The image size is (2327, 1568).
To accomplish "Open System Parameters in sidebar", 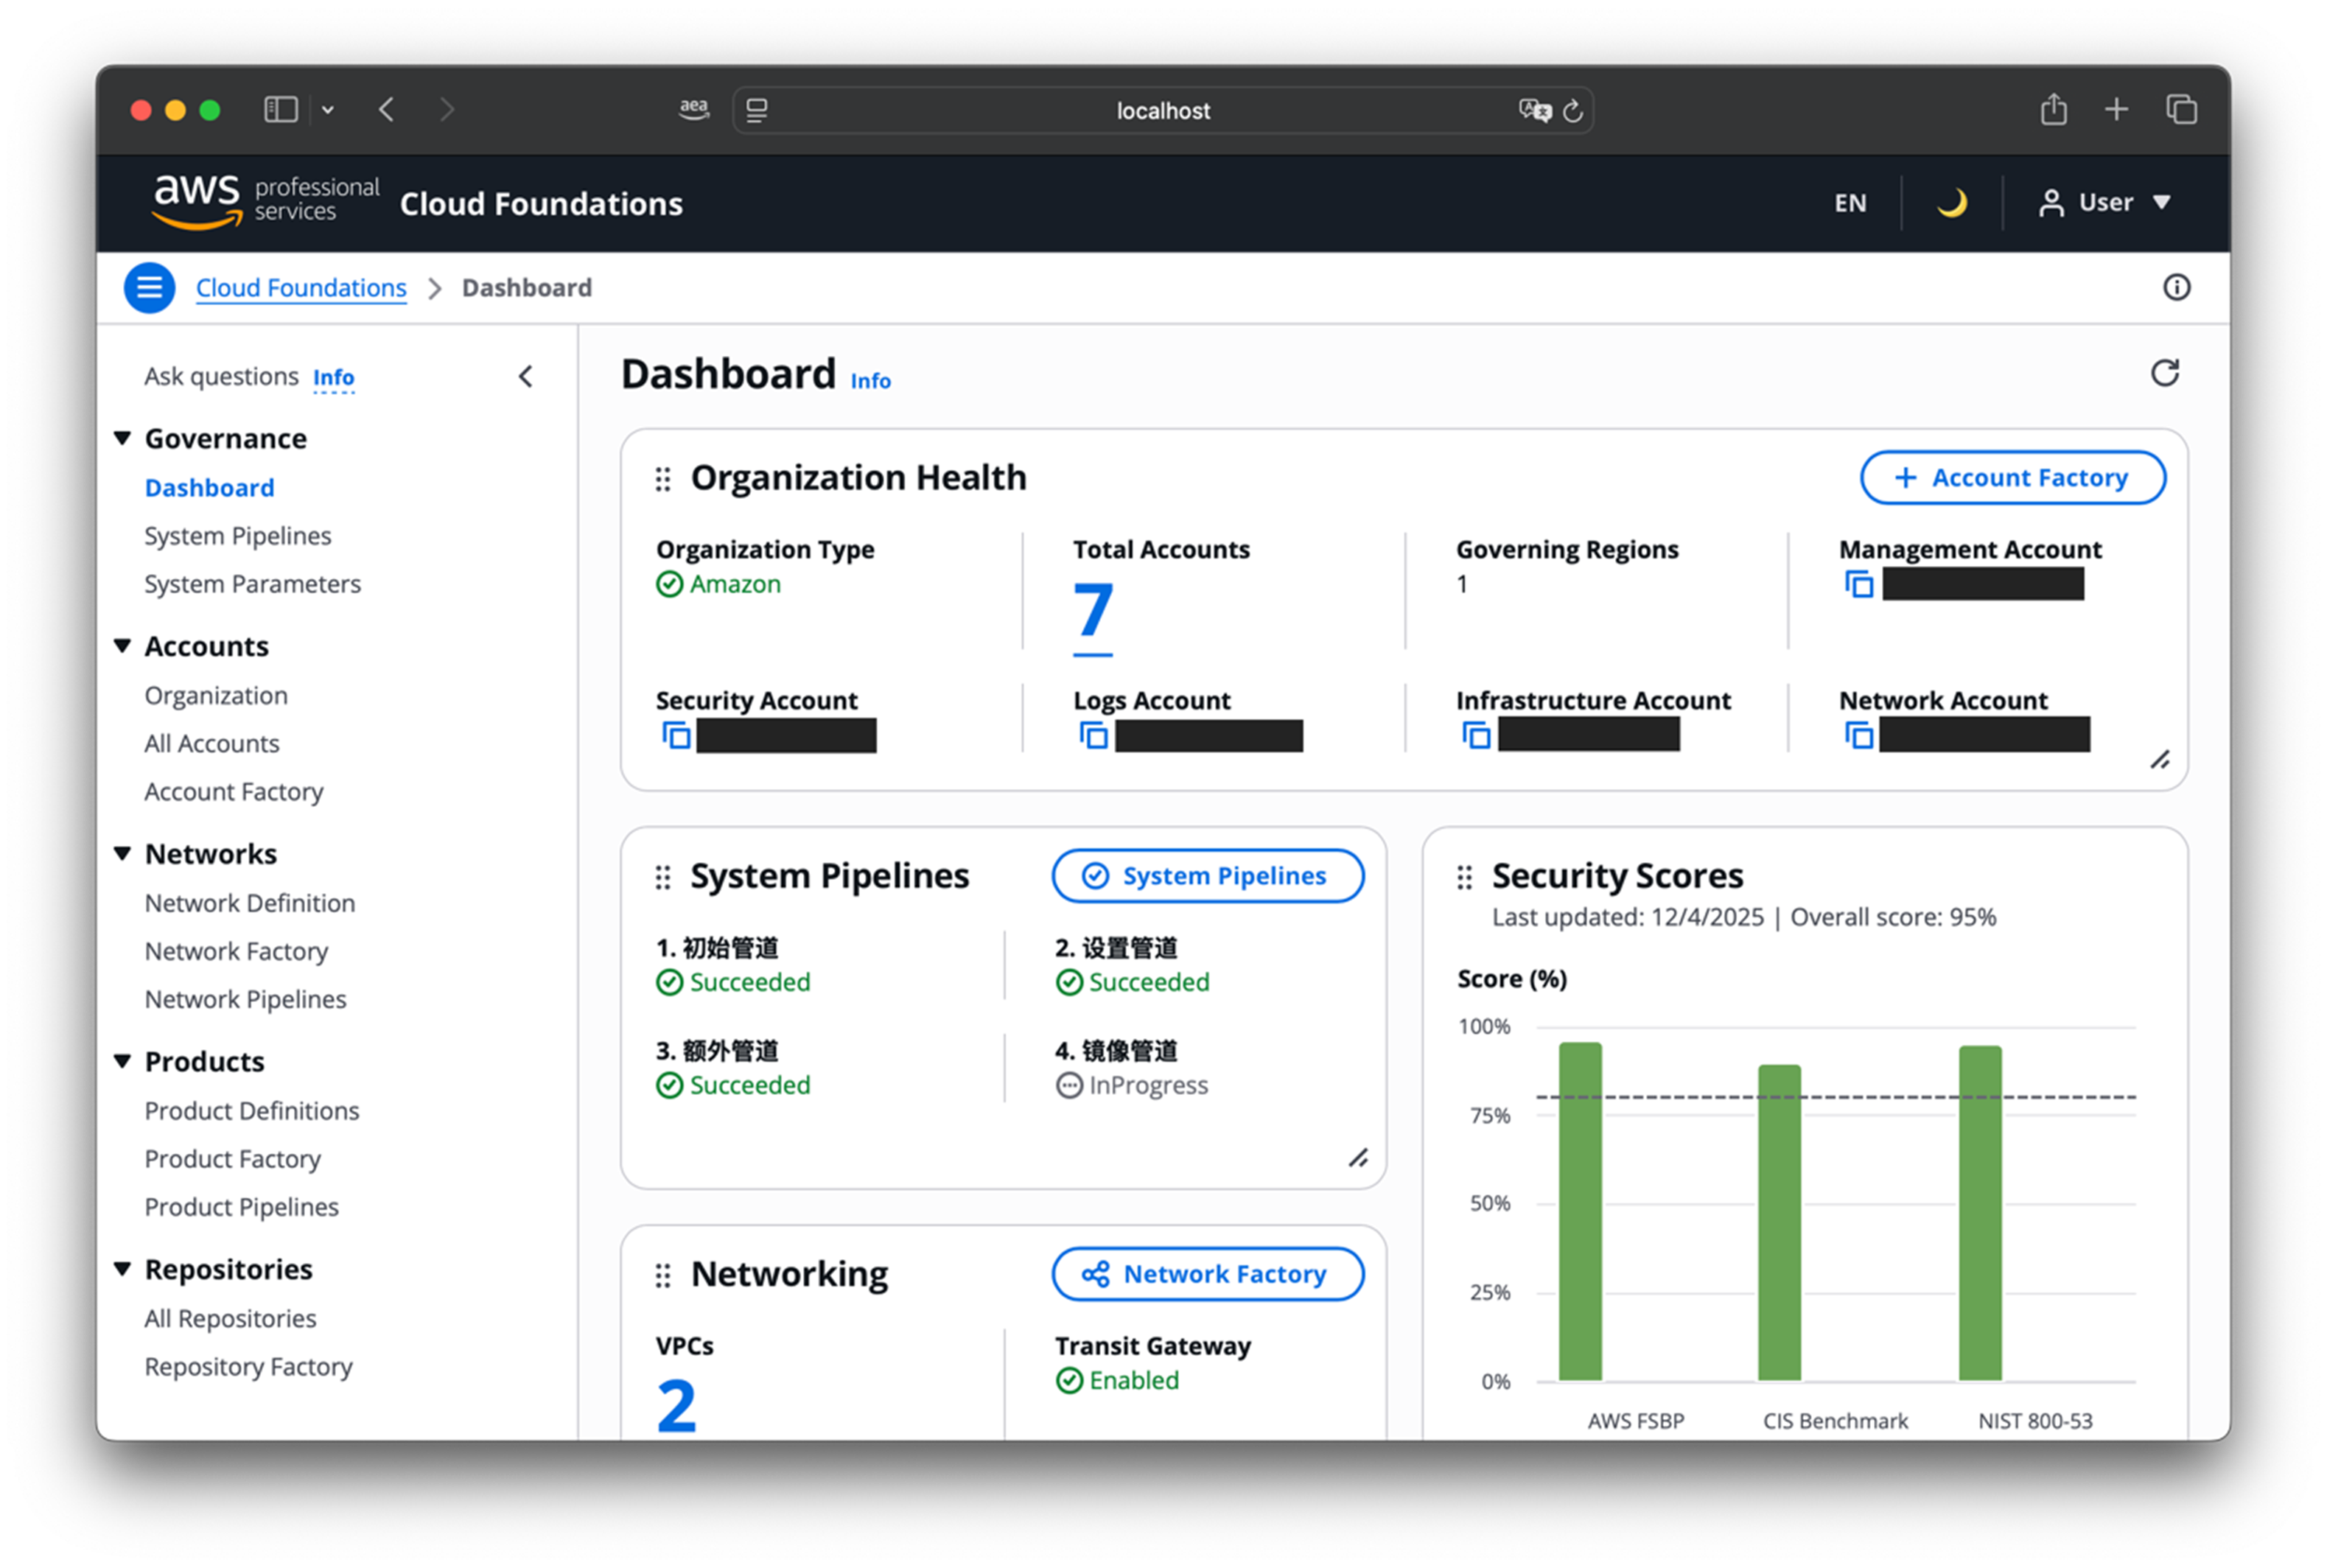I will pyautogui.click(x=252, y=584).
